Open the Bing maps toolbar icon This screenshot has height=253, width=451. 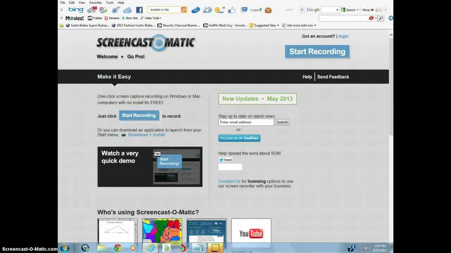pos(103,10)
